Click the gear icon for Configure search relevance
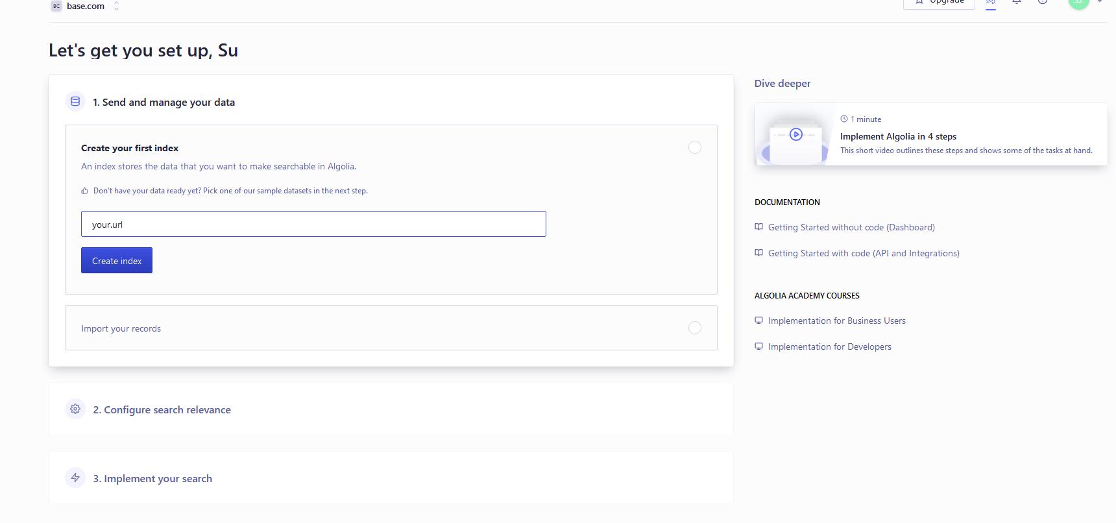The width and height of the screenshot is (1116, 523). click(x=75, y=409)
